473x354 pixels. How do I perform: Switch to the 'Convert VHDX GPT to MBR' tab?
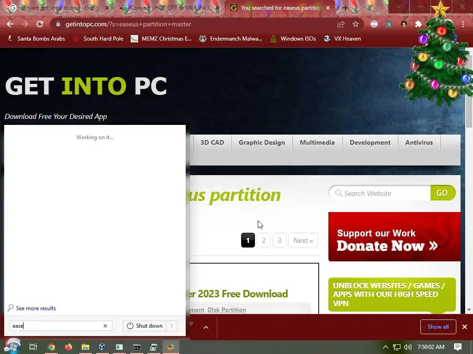tap(169, 8)
